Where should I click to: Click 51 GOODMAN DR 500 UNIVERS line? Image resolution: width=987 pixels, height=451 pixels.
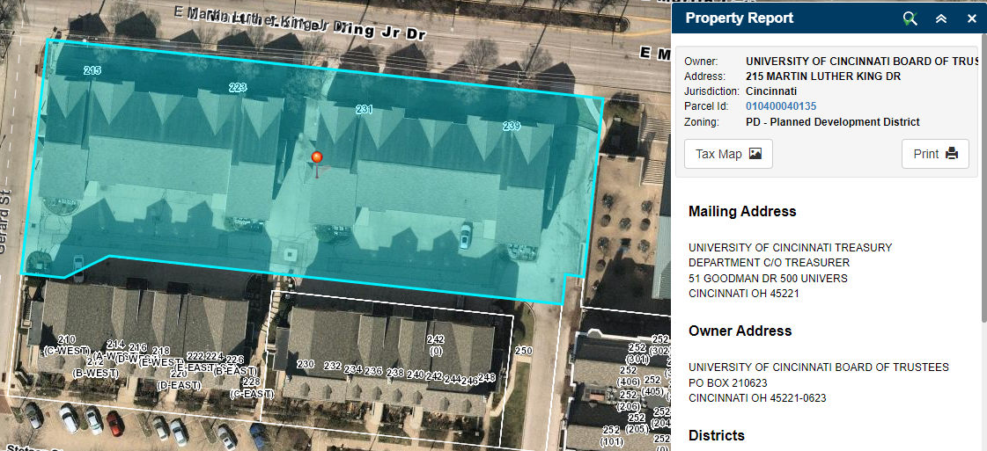click(768, 278)
